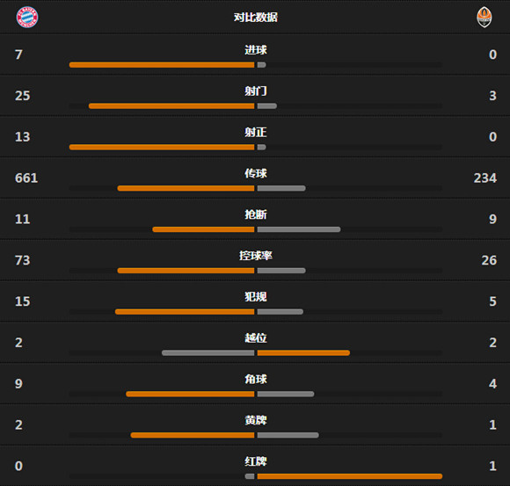Image resolution: width=510 pixels, height=486 pixels.
Task: Click the gray 角球 corners bar
Action: point(286,394)
